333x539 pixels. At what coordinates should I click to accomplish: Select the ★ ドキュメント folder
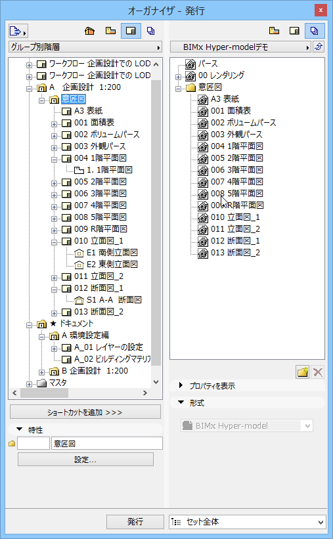[x=72, y=324]
